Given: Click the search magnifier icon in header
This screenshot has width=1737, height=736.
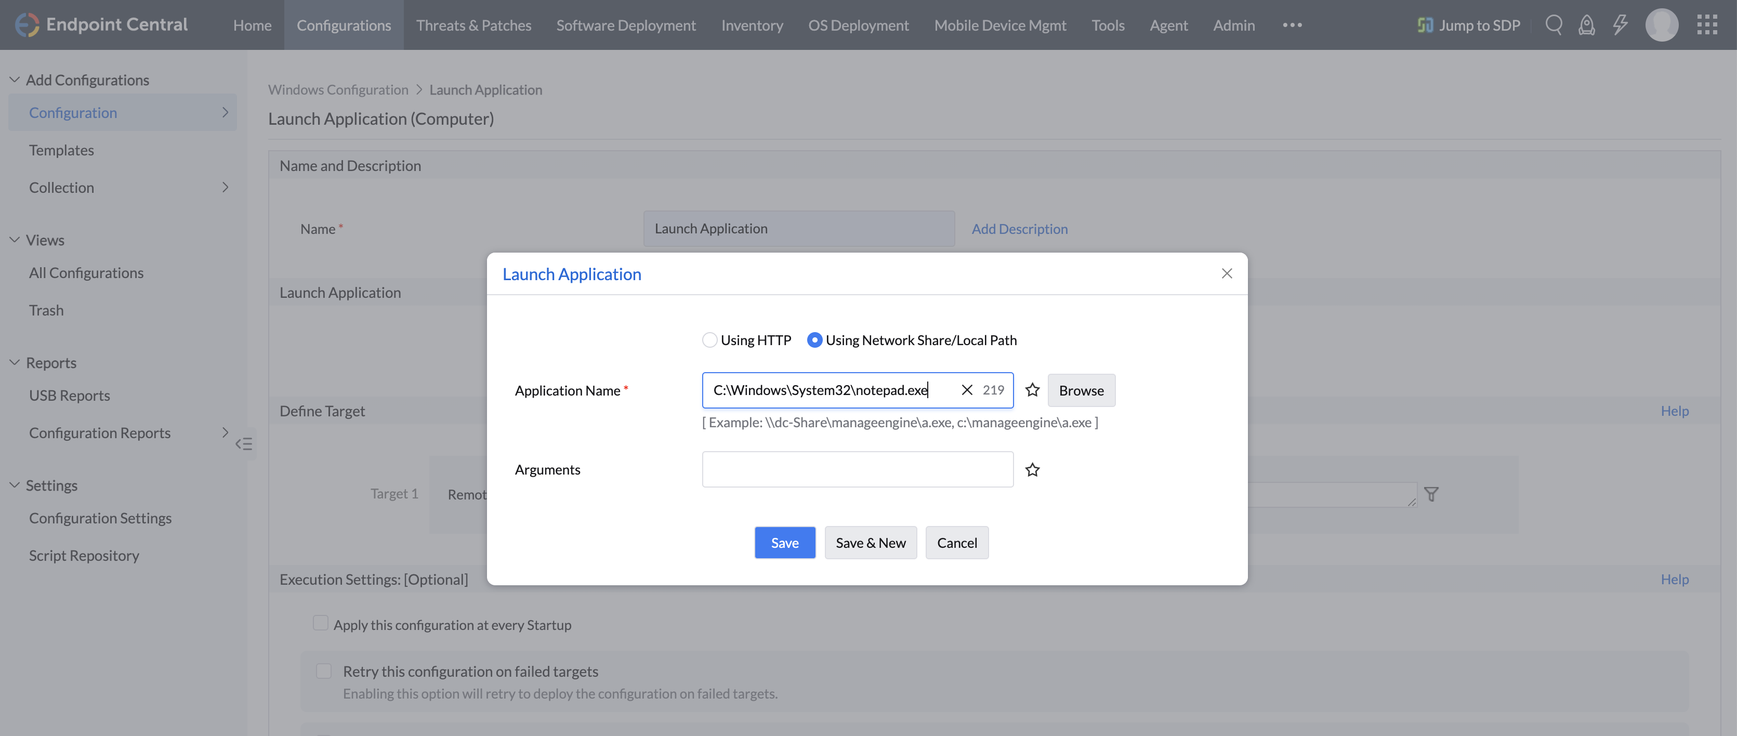Looking at the screenshot, I should (1554, 25).
